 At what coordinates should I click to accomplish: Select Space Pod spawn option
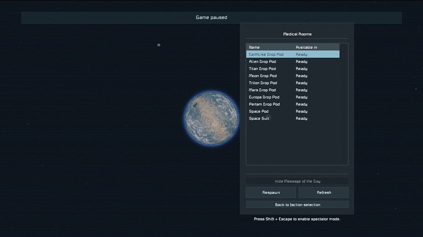click(x=258, y=111)
